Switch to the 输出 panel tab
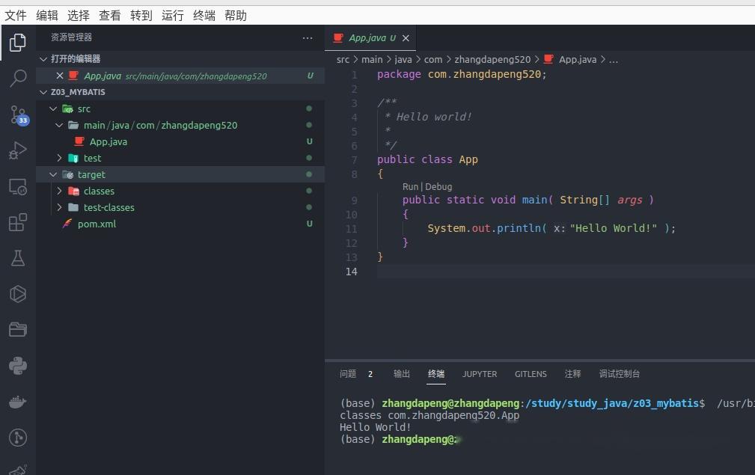 [402, 374]
